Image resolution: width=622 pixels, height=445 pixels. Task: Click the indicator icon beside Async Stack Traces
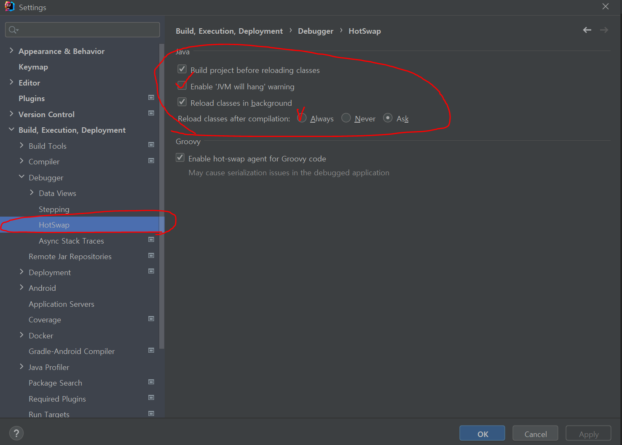point(151,239)
